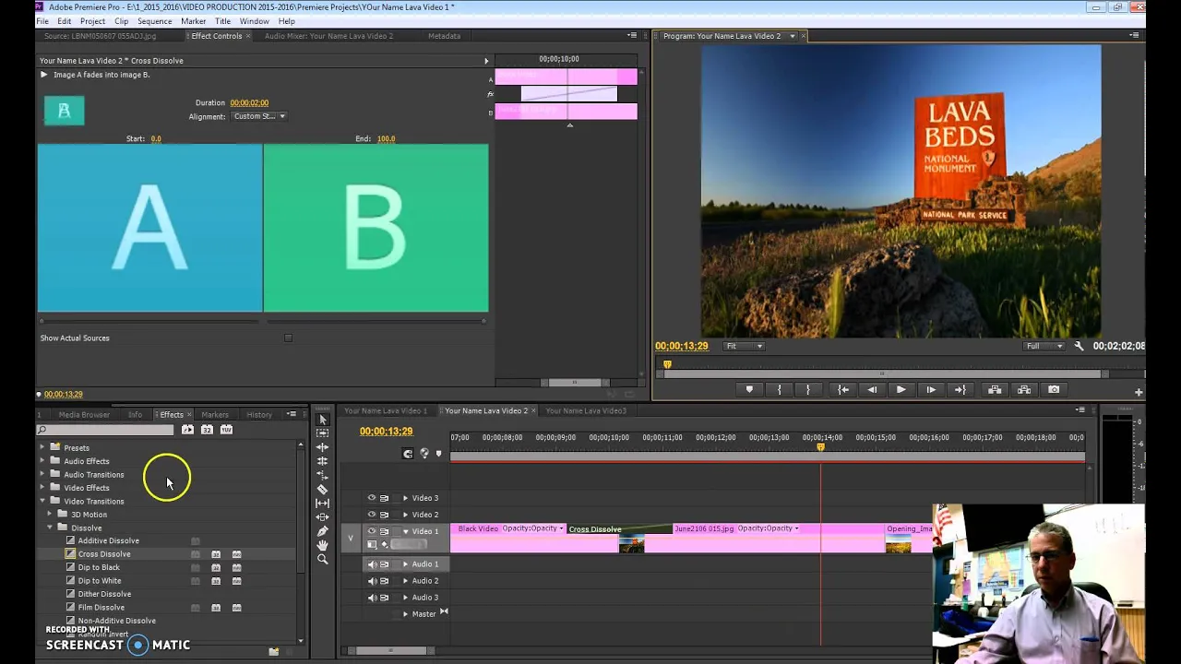Select the Pen tool
The image size is (1181, 664).
(x=322, y=531)
